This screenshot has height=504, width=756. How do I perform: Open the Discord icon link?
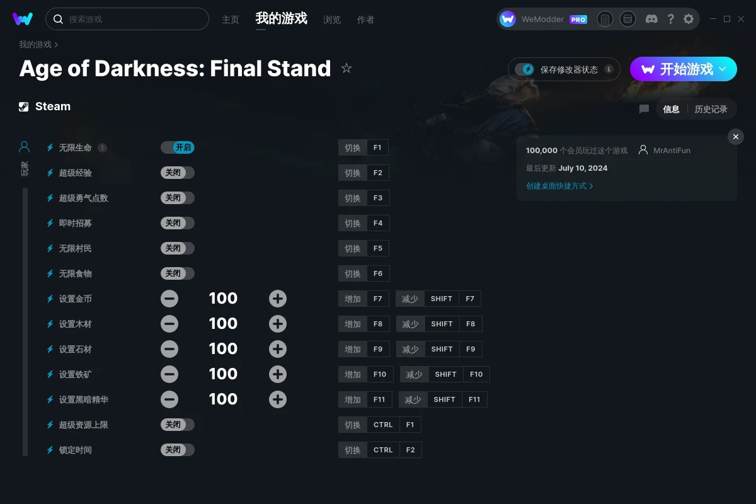tap(651, 19)
